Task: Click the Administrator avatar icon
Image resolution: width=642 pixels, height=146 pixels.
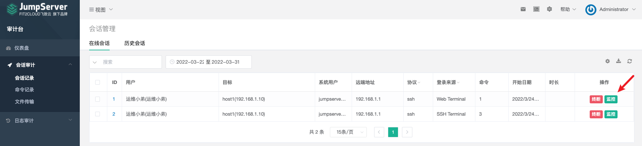Action: pos(591,10)
